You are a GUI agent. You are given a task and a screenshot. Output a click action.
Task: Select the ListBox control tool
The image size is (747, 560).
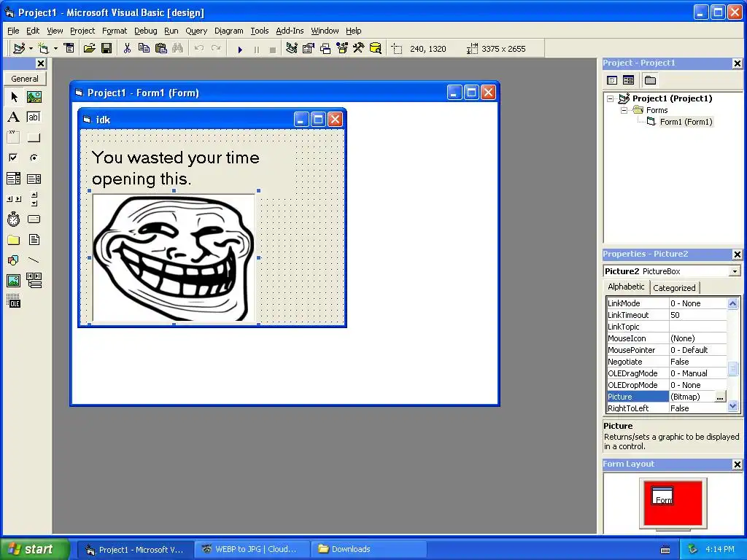coord(34,179)
